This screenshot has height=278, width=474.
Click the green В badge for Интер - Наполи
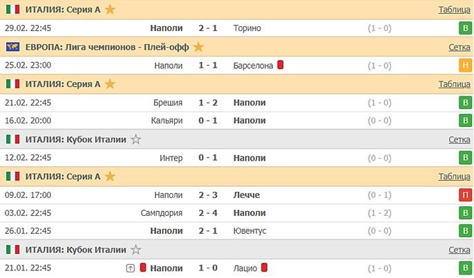tap(465, 158)
